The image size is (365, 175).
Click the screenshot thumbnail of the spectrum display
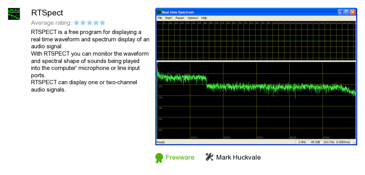click(x=256, y=76)
